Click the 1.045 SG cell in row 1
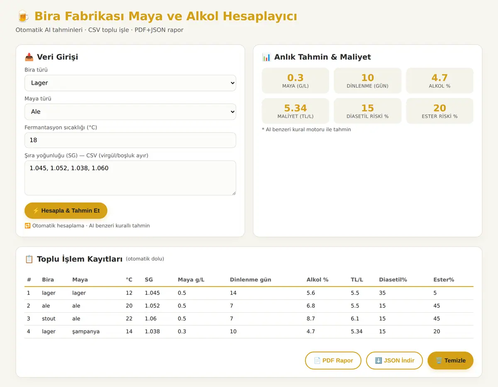The image size is (498, 387). point(152,293)
